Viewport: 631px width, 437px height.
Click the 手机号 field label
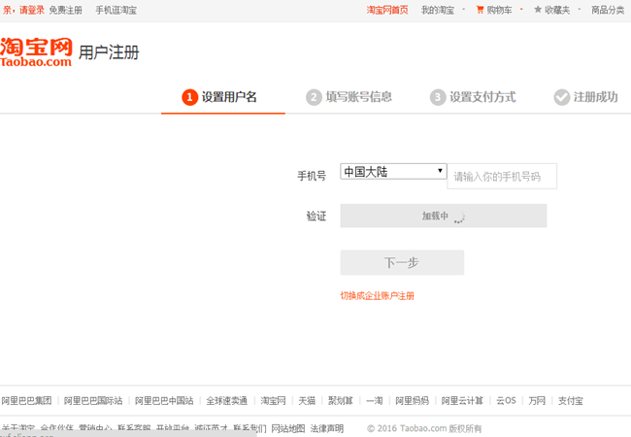(x=312, y=176)
